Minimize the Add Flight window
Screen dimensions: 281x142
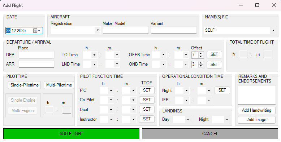point(241,5)
